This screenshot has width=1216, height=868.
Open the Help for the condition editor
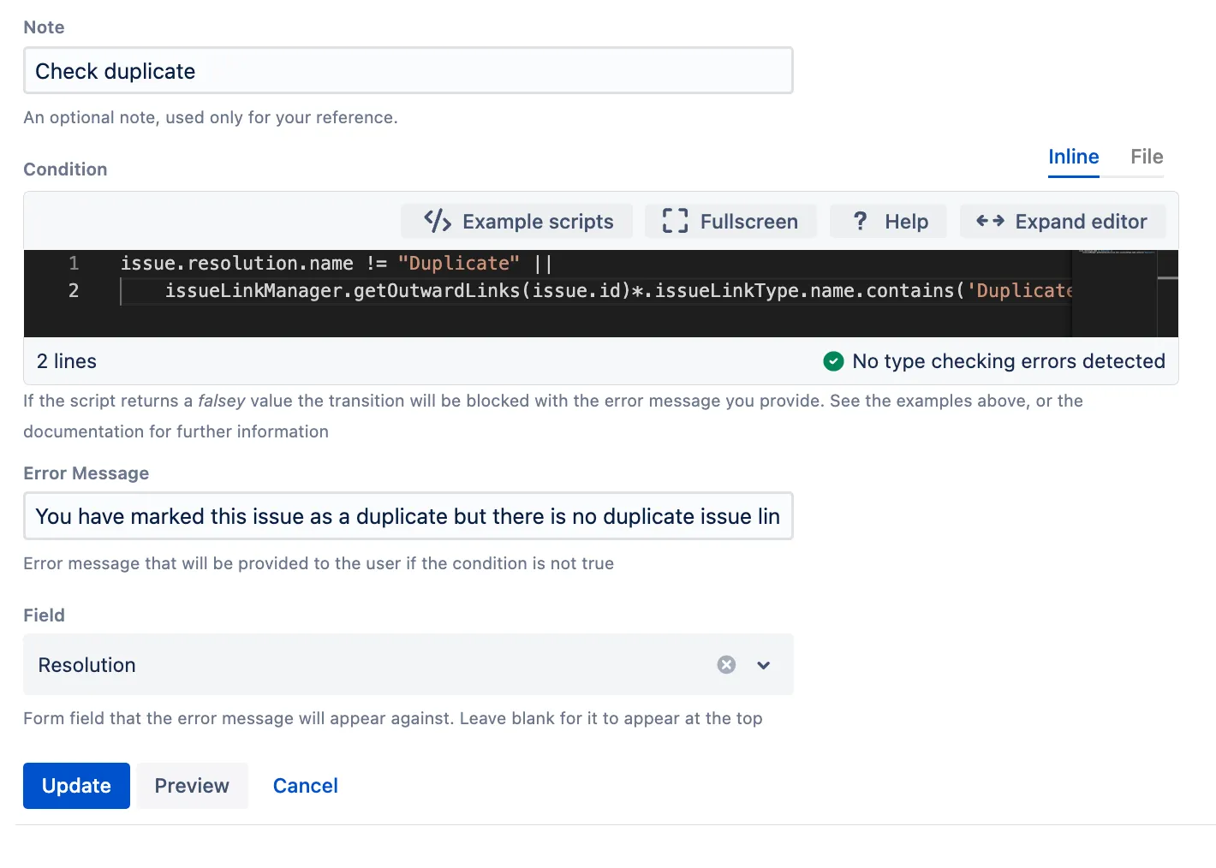click(889, 222)
